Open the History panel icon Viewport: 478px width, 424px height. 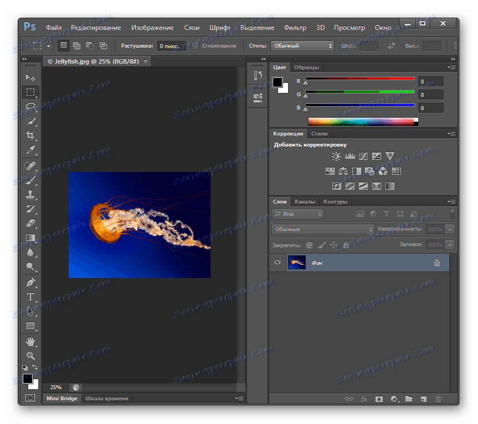pos(258,75)
